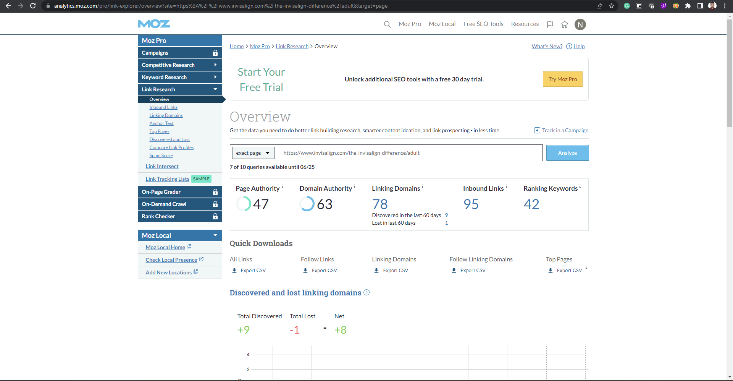This screenshot has width=733, height=381.
Task: Click the Domain Authority info icon
Action: pos(354,186)
